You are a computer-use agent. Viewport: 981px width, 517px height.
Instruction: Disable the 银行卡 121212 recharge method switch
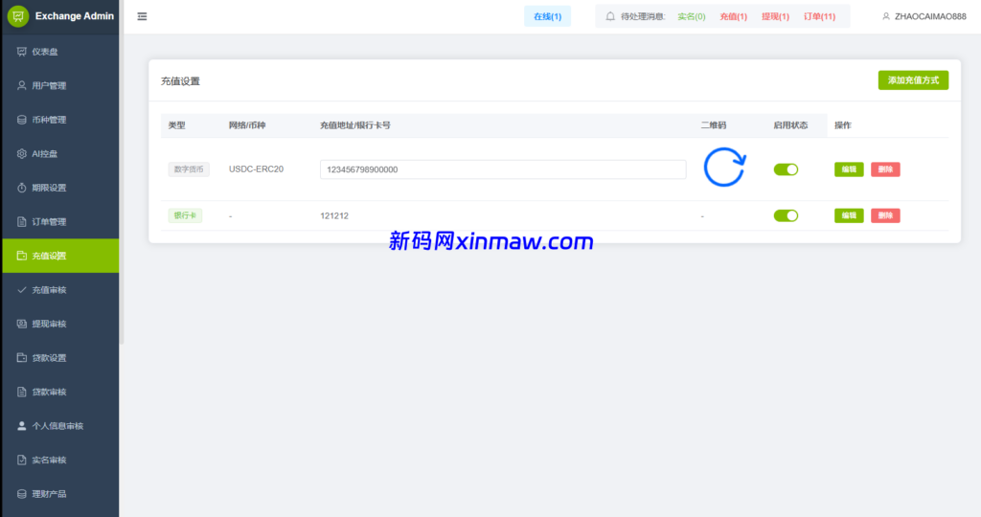point(786,215)
